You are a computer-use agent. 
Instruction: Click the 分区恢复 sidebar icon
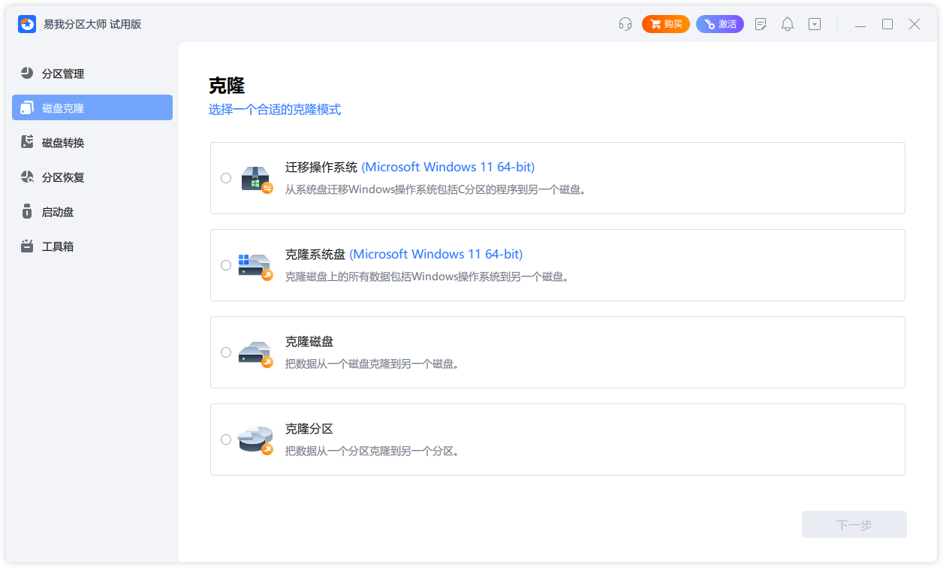(28, 177)
